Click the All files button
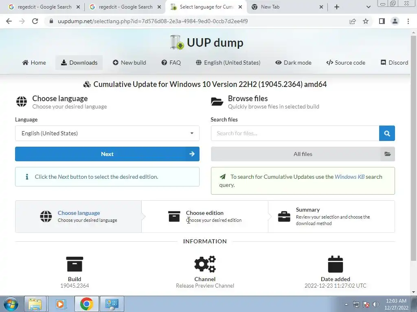417x312 pixels. [303, 154]
